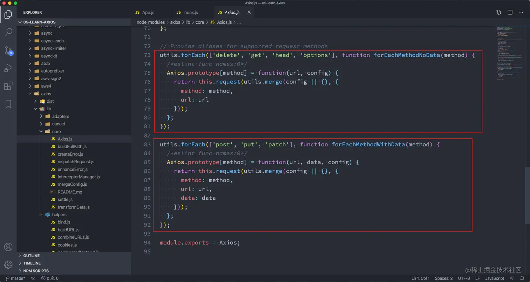Expand the cancel folder
The height and width of the screenshot is (282, 530).
tap(74, 124)
